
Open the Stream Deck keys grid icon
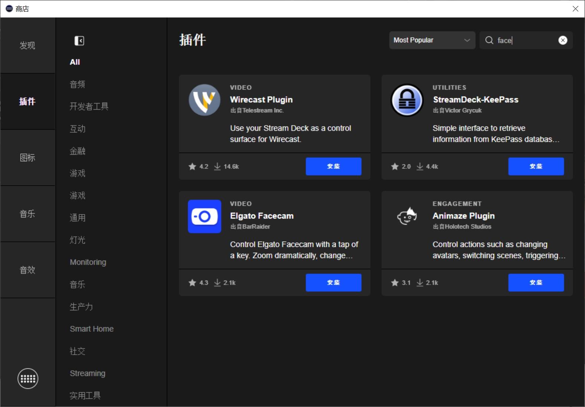tap(28, 378)
